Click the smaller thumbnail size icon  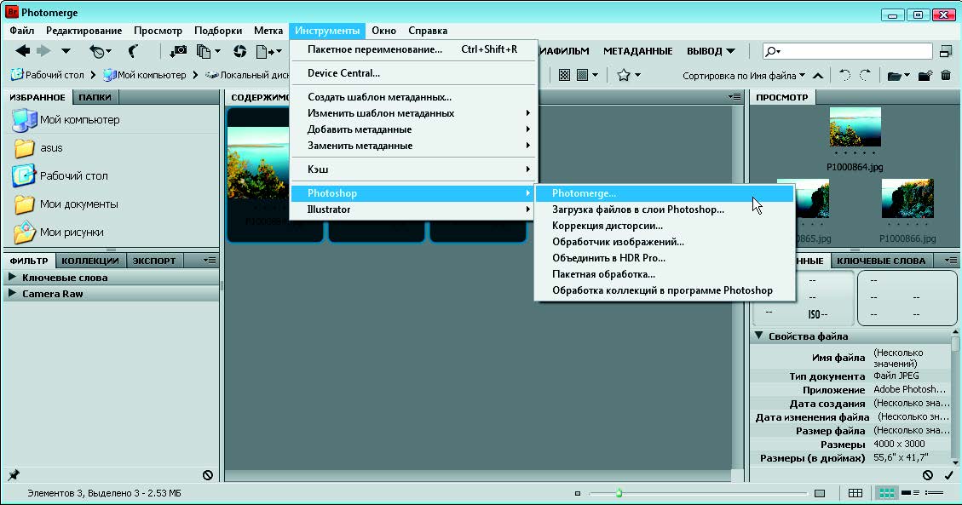578,493
